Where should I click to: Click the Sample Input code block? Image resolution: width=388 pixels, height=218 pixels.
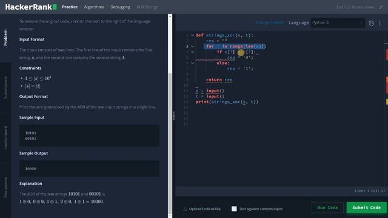click(89, 136)
